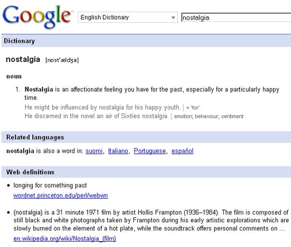This screenshot has width=291, height=247.
Task: Open the español language link
Action: 183,151
